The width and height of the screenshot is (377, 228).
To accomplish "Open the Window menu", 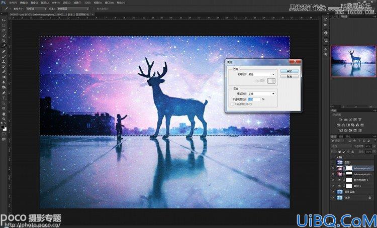I will point(109,3).
